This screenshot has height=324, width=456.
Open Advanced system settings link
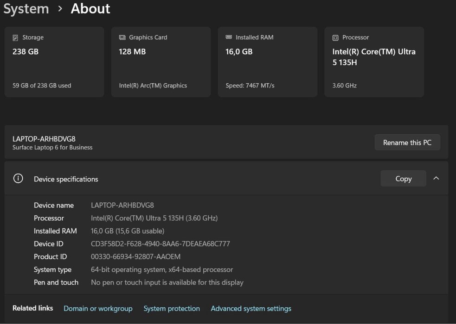[x=251, y=308]
